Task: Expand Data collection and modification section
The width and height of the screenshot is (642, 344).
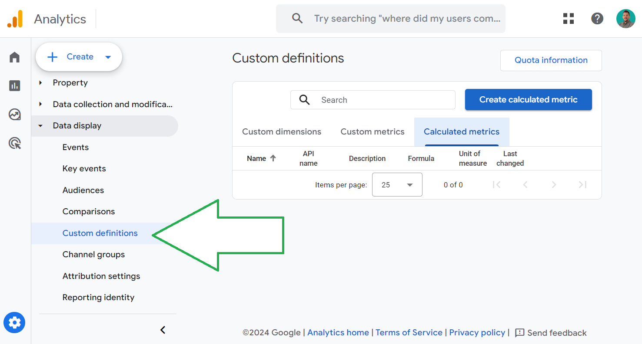Action: (x=40, y=104)
